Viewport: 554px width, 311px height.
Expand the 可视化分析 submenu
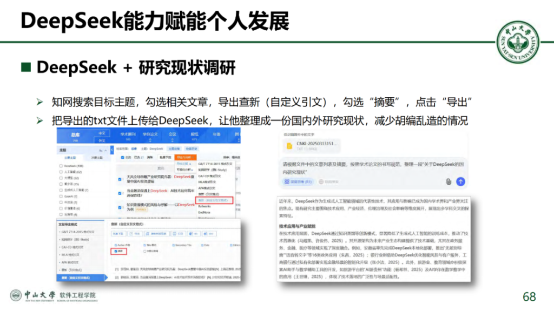pyautogui.click(x=184, y=170)
